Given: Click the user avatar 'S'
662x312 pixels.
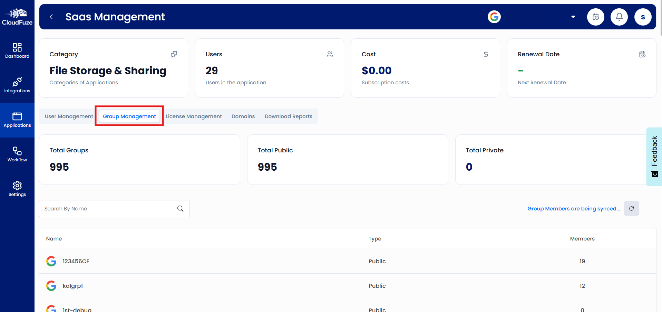Looking at the screenshot, I should coord(643,17).
